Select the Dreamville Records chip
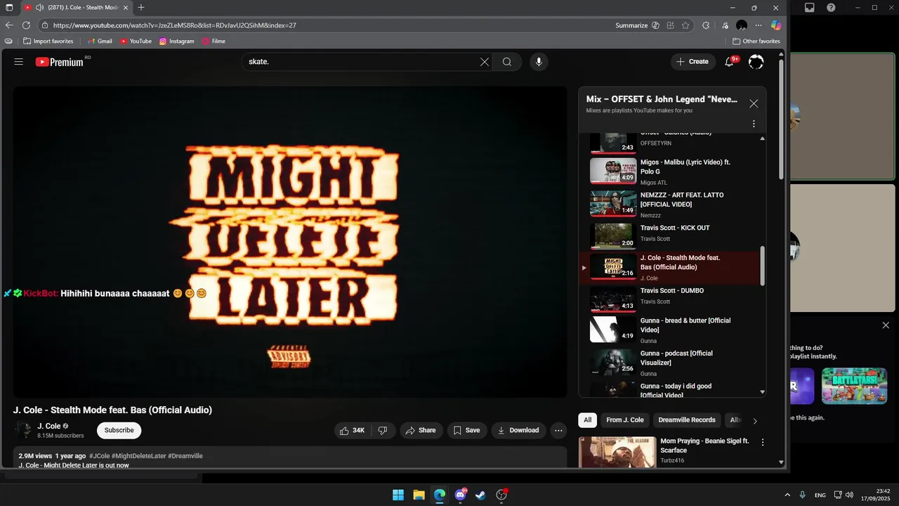Image resolution: width=899 pixels, height=506 pixels. click(687, 420)
